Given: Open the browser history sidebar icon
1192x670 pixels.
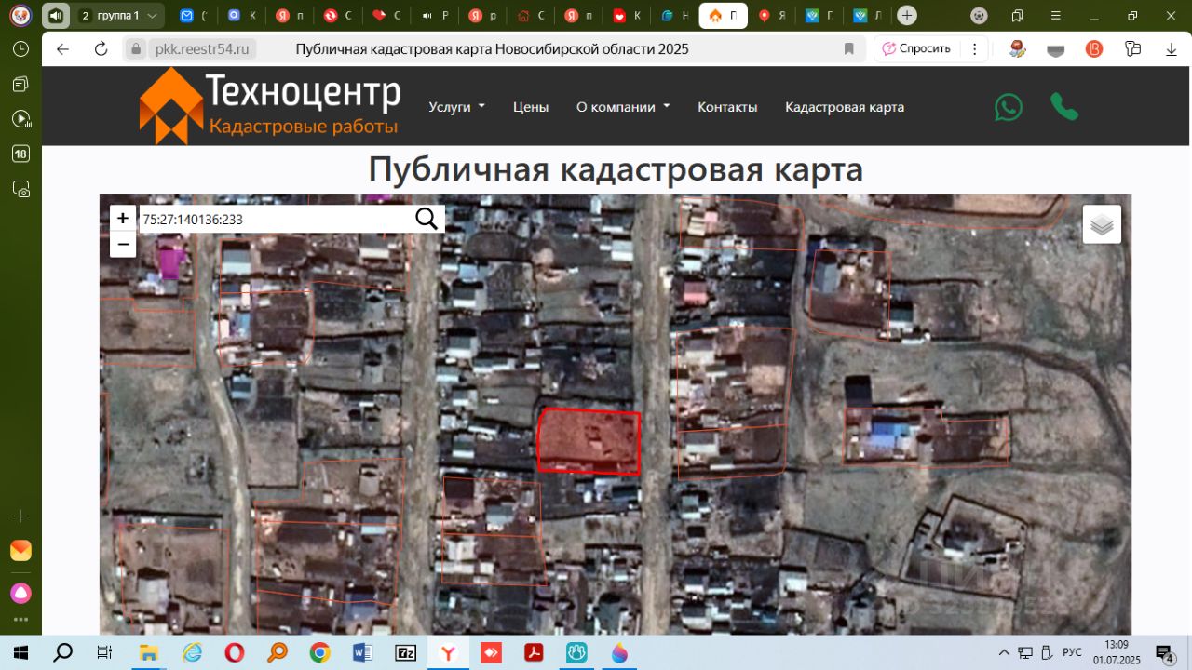Looking at the screenshot, I should [20, 48].
